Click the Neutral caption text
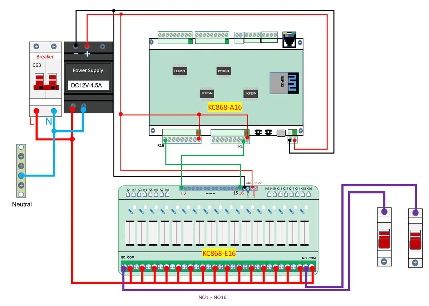 [x=22, y=205]
